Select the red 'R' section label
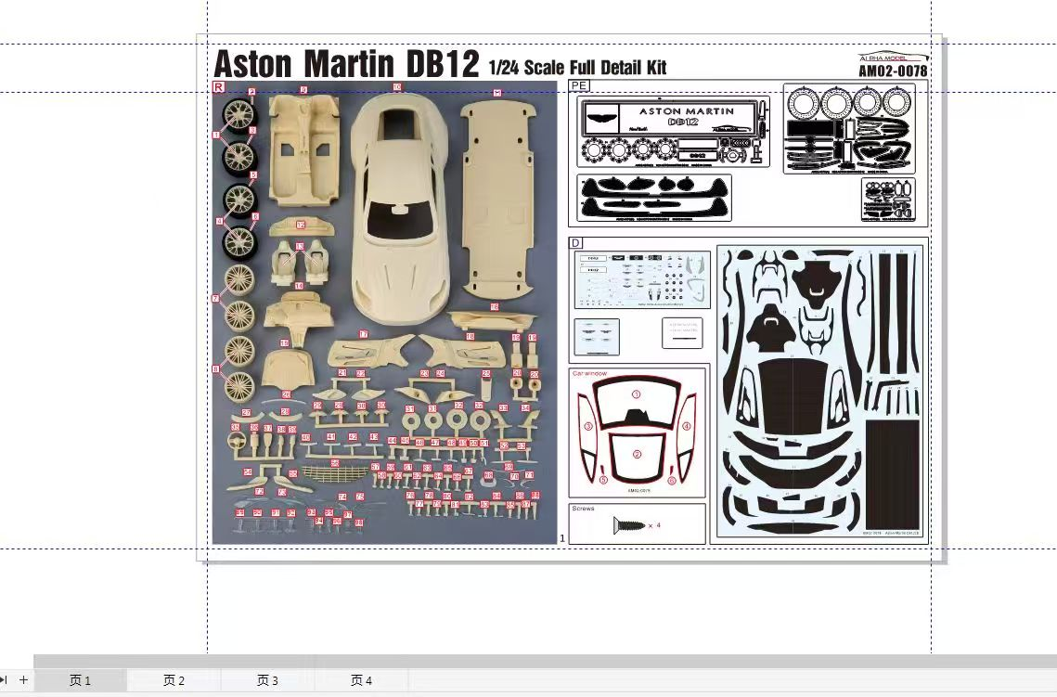 coord(218,86)
